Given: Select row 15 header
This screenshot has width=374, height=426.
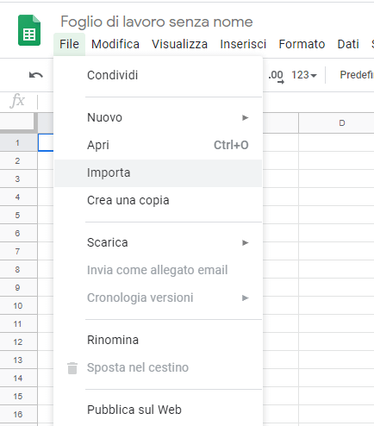Looking at the screenshot, I should point(18,396).
